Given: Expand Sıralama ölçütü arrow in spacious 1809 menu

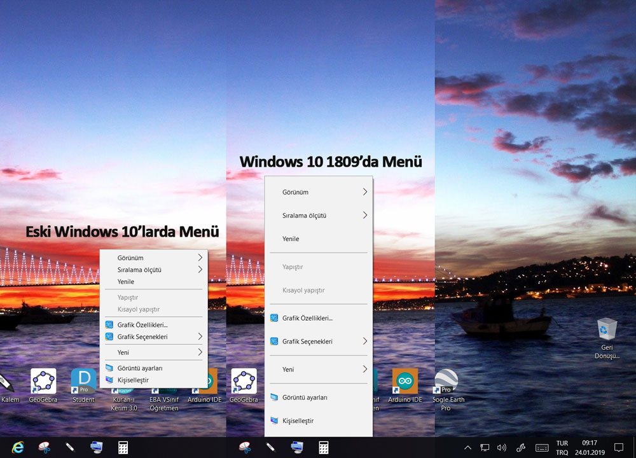Looking at the screenshot, I should [x=365, y=215].
